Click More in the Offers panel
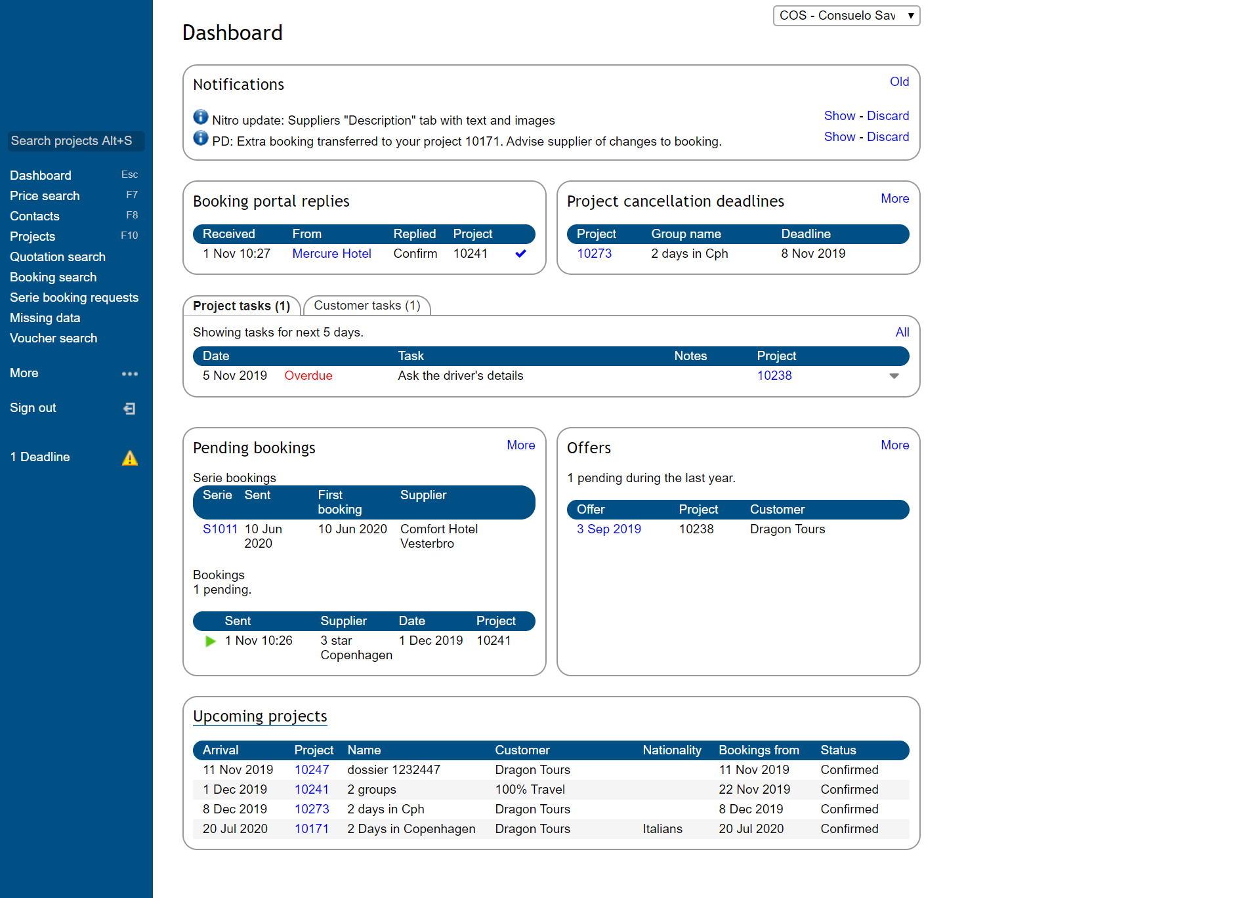The height and width of the screenshot is (898, 1260). pyautogui.click(x=894, y=445)
